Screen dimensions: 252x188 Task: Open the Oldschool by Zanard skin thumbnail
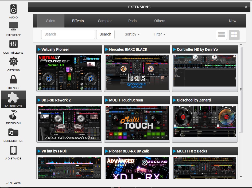tap(205, 122)
